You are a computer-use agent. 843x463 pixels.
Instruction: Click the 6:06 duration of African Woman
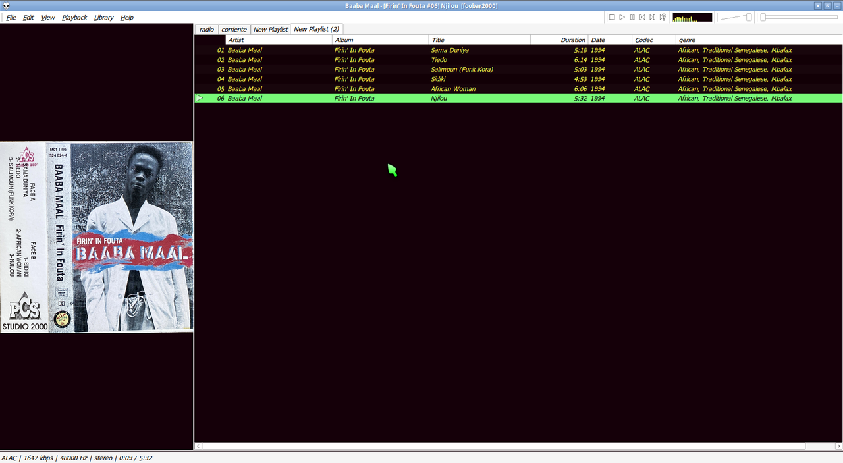(580, 89)
